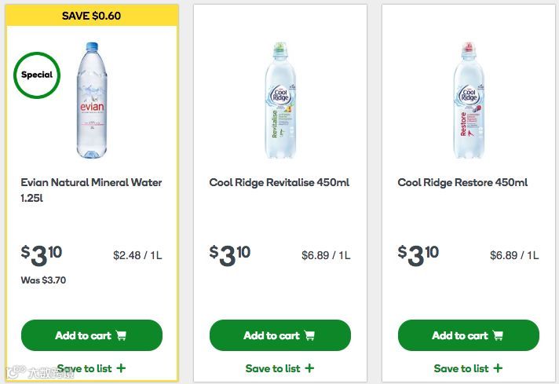Open Cool Ridge Revitalise 450ml product title
The image size is (559, 384).
tap(279, 183)
